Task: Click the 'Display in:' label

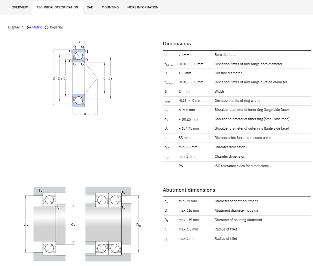Action: [16, 27]
